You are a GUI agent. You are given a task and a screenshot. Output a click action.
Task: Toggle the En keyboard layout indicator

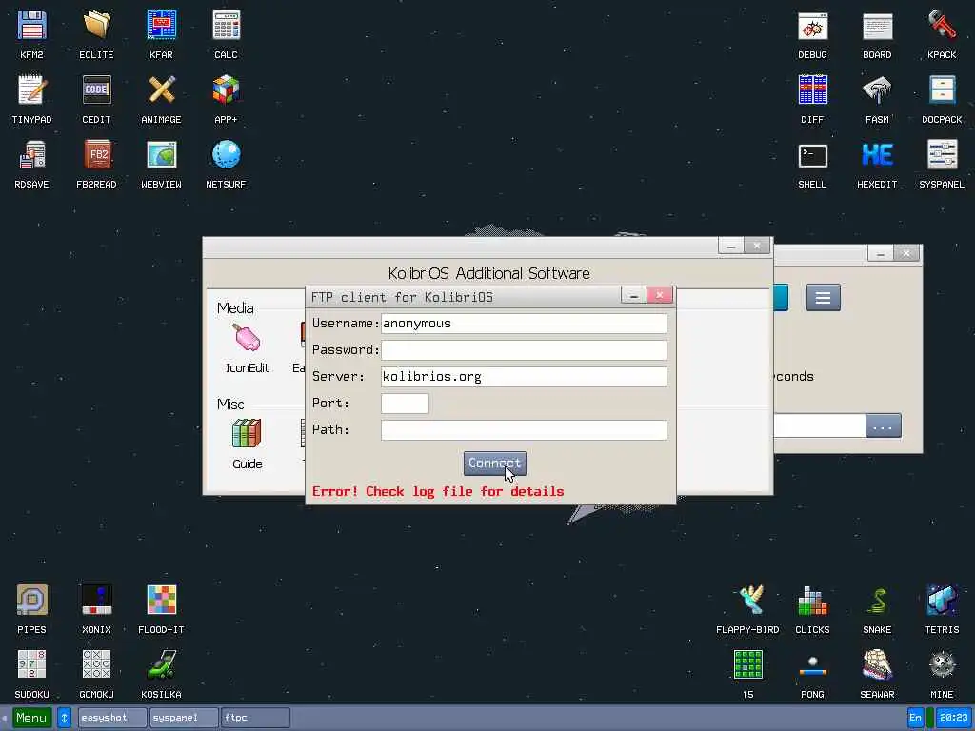[x=915, y=718]
